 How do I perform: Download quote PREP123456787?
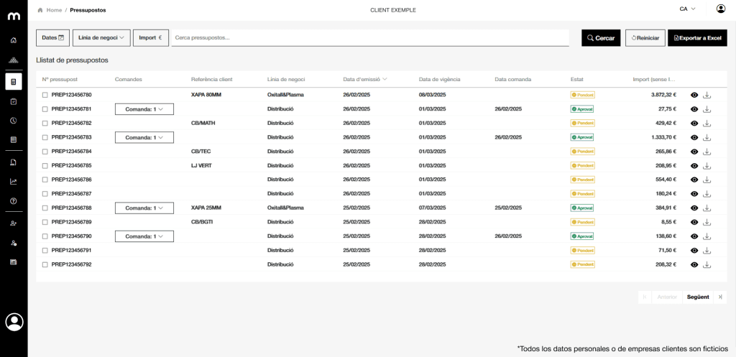click(707, 194)
